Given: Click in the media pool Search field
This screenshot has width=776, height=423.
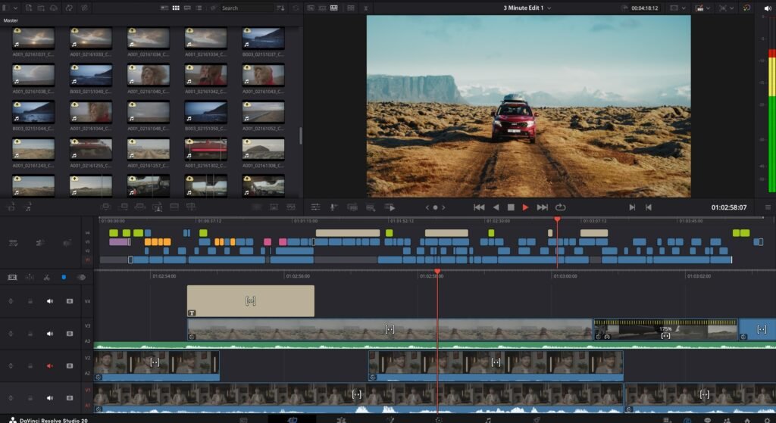Looking at the screenshot, I should [246, 8].
